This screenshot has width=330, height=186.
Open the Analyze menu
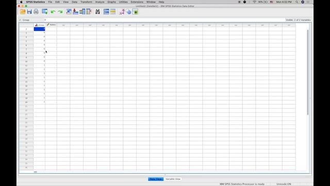coord(100,2)
